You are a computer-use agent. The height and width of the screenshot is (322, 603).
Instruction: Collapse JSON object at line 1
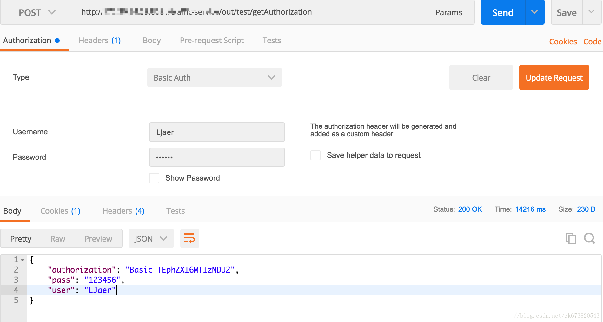23,260
